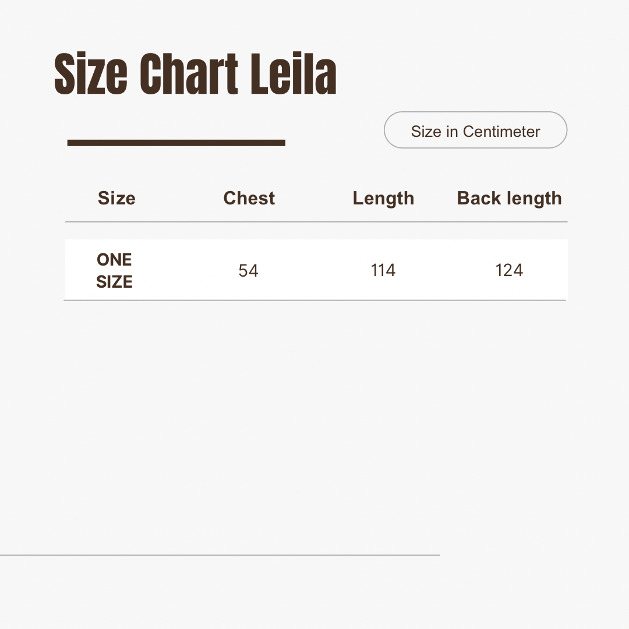629x629 pixels.
Task: Click the back length value 124
Action: pyautogui.click(x=509, y=270)
